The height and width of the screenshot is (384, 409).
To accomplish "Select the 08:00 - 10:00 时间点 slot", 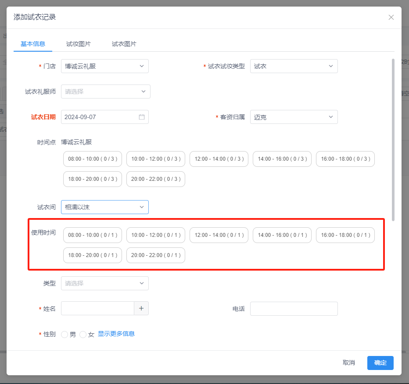I will (x=92, y=159).
